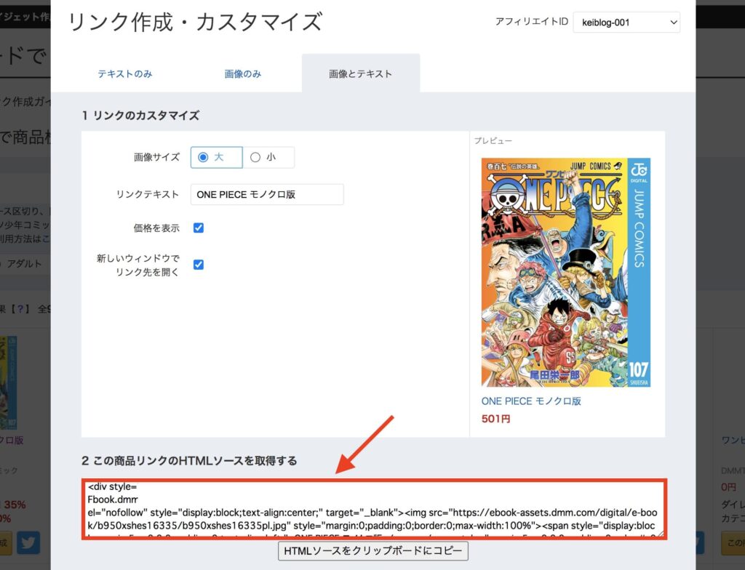This screenshot has height=570, width=745.
Task: Toggle the 新しいウィンドウでリンク先を開く checkbox
Action: [199, 265]
